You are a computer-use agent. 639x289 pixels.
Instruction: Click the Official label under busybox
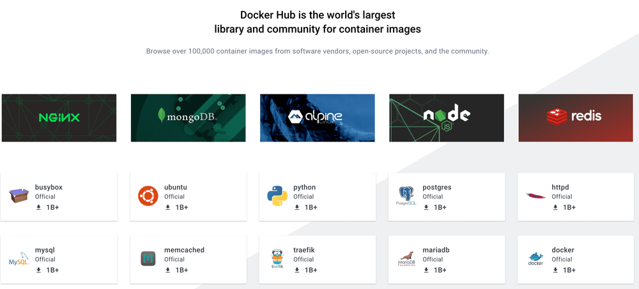coord(45,196)
